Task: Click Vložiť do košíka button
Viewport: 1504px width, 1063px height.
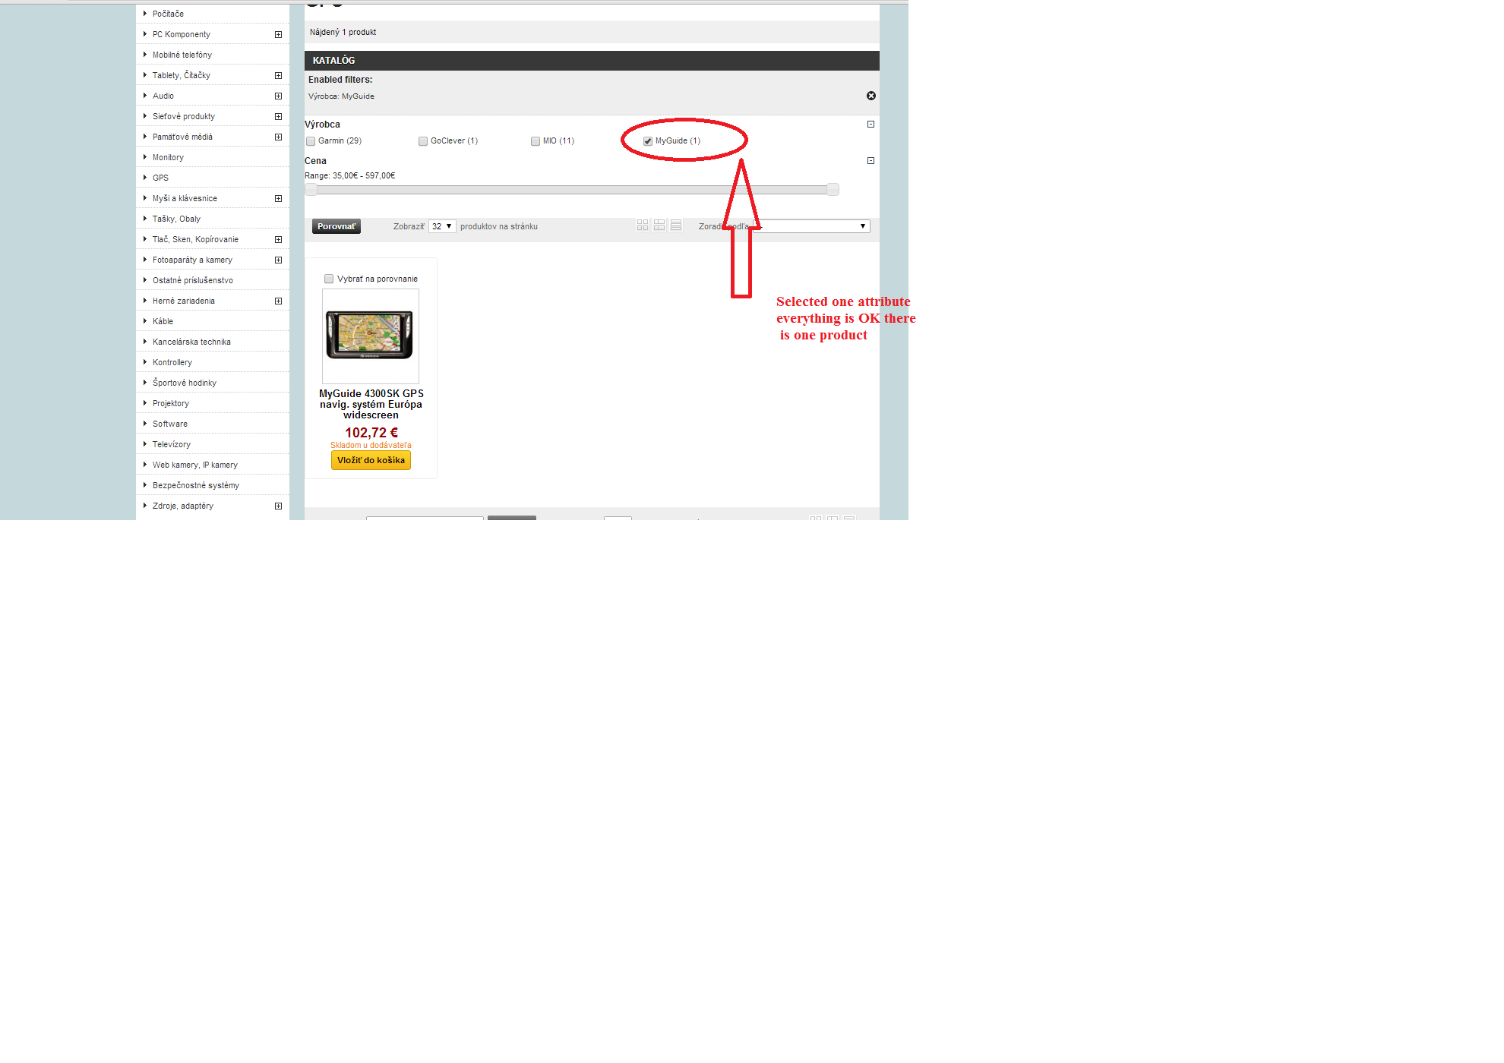Action: 371,460
